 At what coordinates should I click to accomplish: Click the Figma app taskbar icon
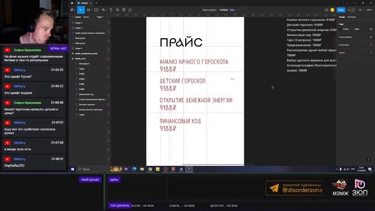(x=189, y=169)
